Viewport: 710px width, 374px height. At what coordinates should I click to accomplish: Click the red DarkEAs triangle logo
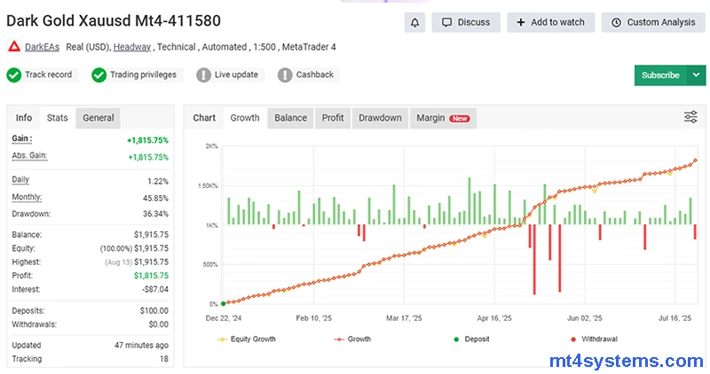click(13, 47)
